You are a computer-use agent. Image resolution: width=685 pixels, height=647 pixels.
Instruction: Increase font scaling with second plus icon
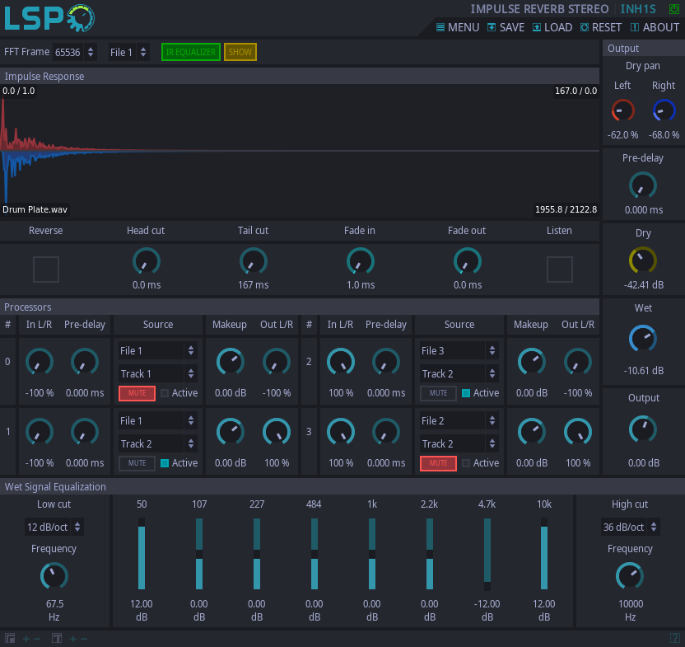73,639
